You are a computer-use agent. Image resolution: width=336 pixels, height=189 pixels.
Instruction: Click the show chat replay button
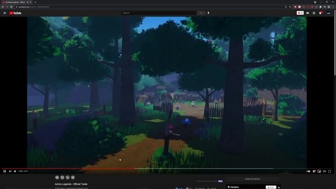(253, 179)
